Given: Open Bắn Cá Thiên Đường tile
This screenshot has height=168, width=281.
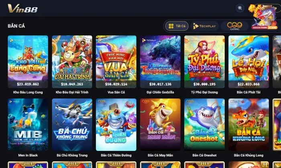Looking at the screenshot, I should [116, 125].
